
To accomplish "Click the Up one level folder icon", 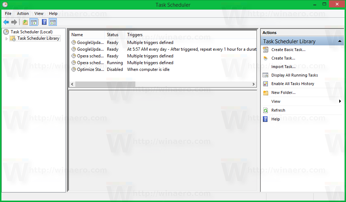I will 25,22.
